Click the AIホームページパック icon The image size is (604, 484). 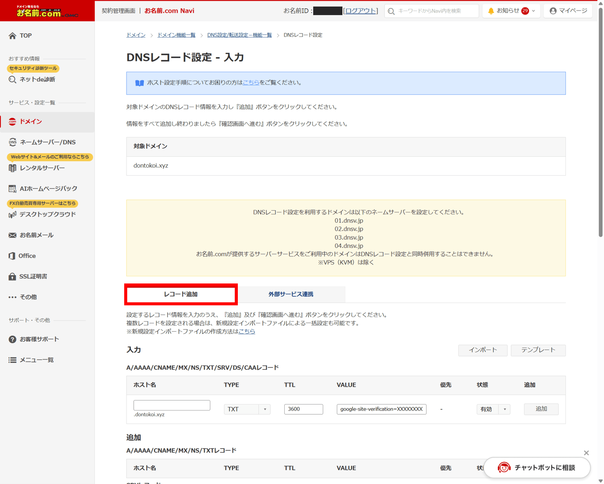tap(12, 188)
